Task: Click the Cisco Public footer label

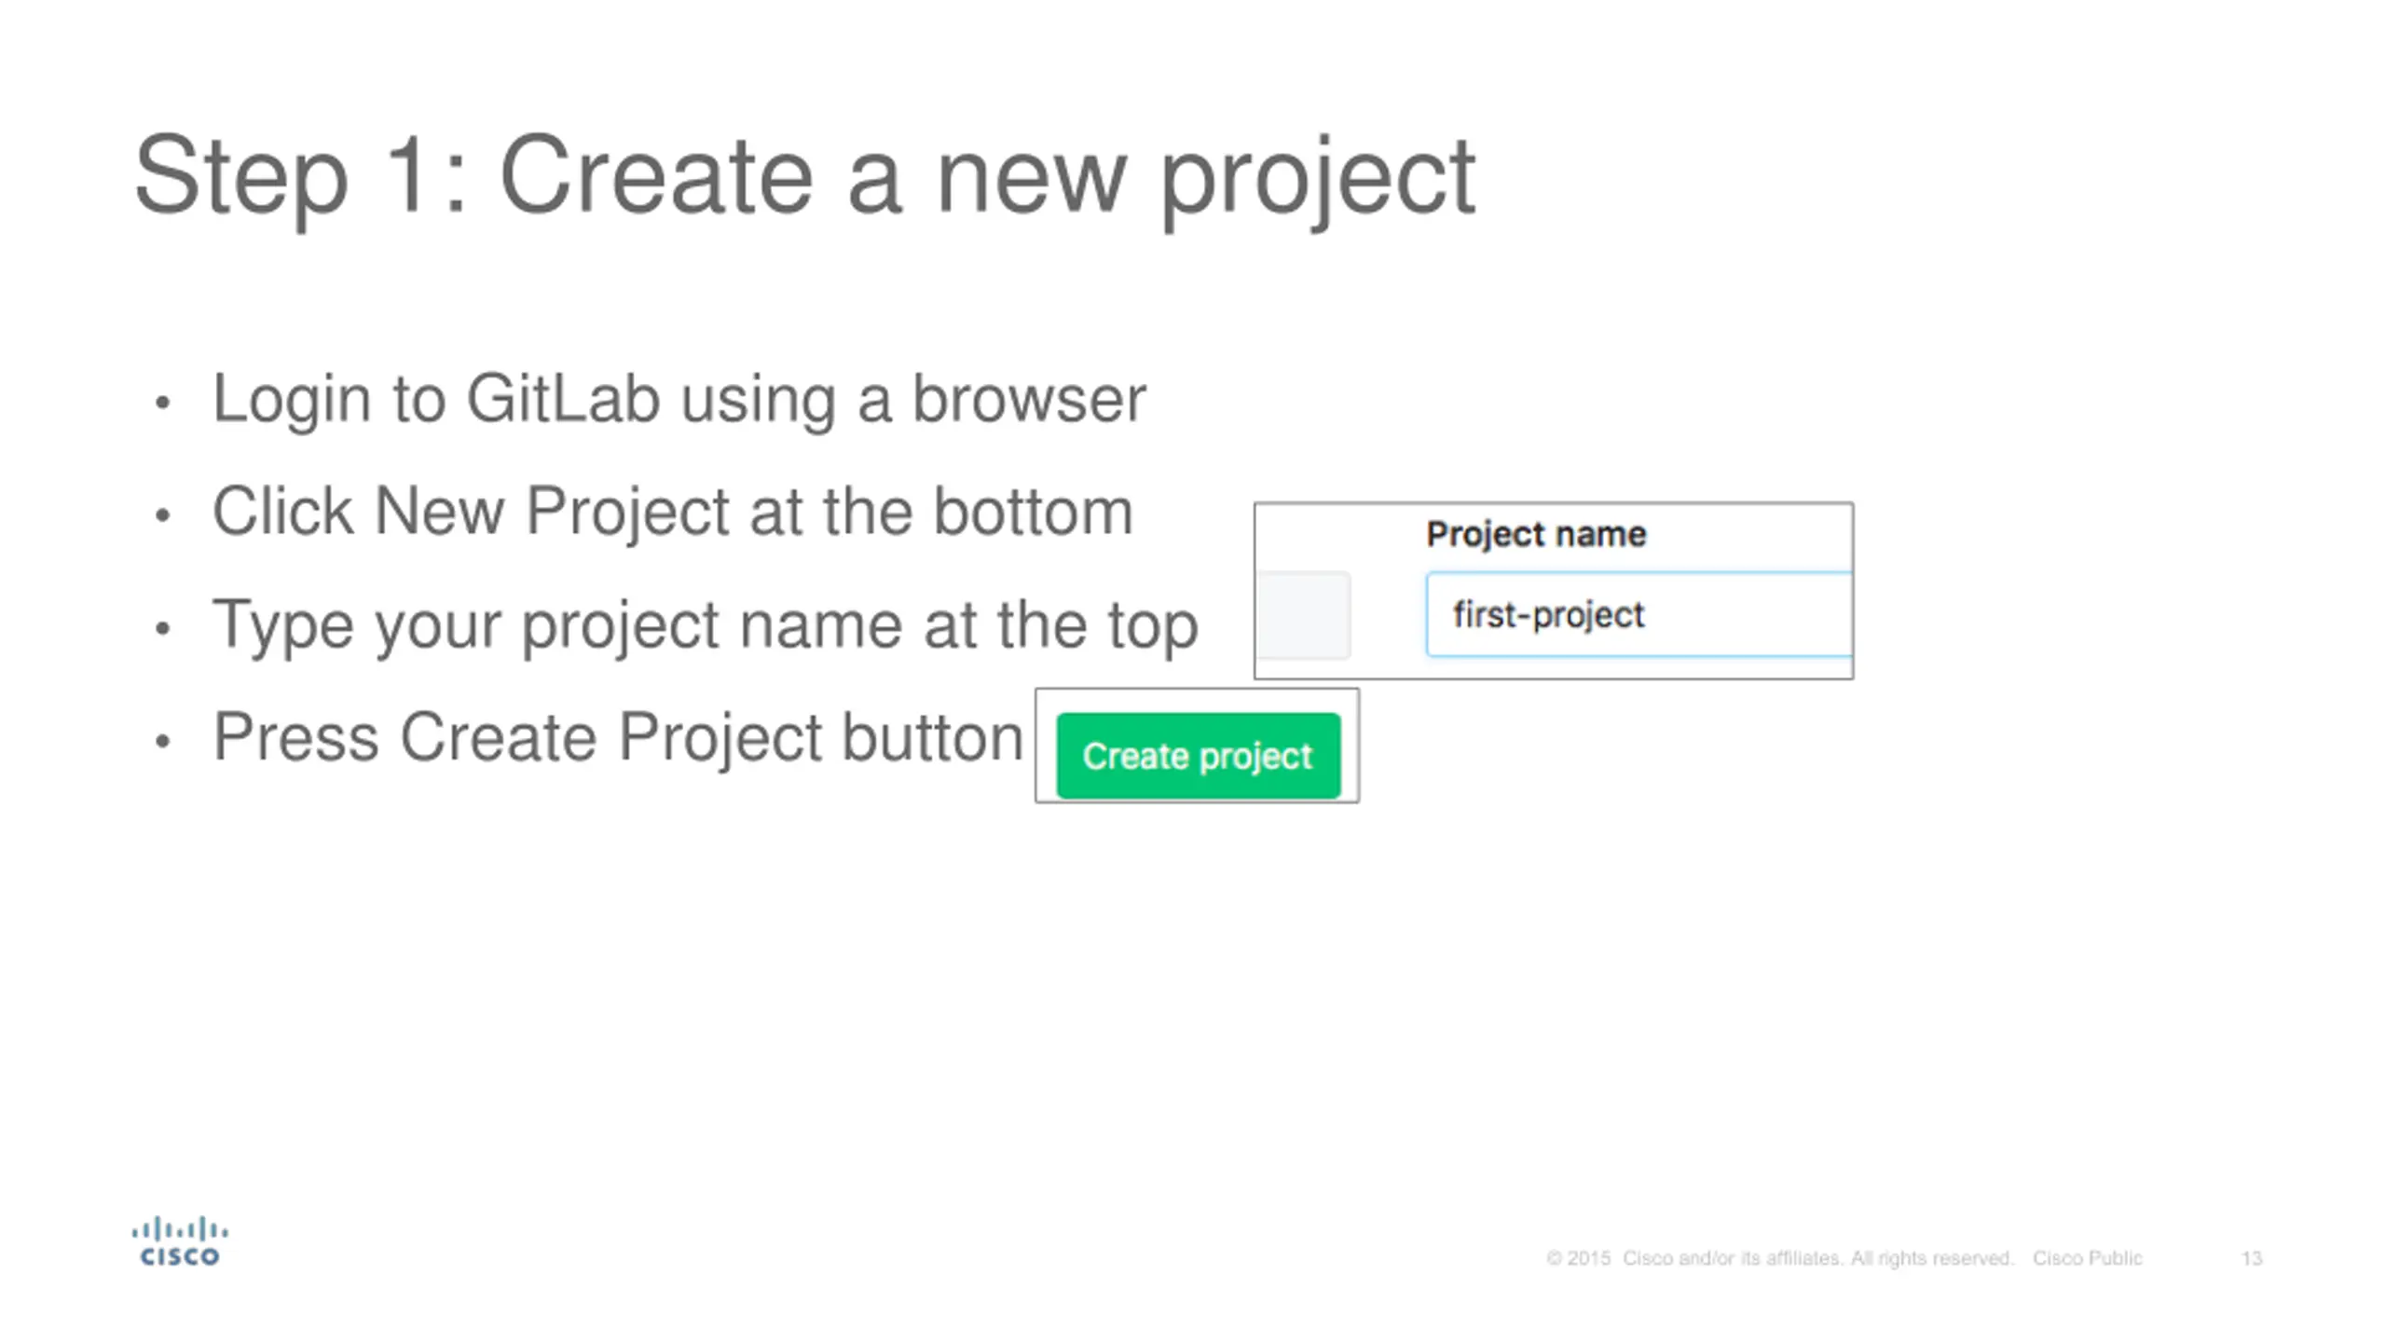Action: coord(2087,1258)
